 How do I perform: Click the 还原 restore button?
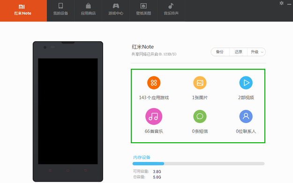tap(238, 52)
